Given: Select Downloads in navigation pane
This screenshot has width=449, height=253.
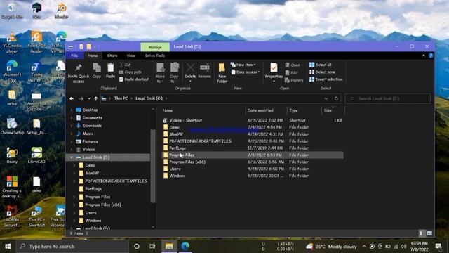Looking at the screenshot, I should [92, 126].
